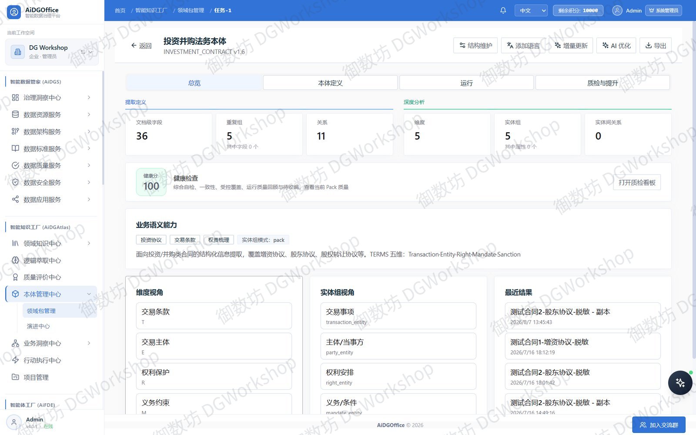Click the 逻辑萃取中心 icon
This screenshot has width=696, height=435.
click(x=15, y=260)
